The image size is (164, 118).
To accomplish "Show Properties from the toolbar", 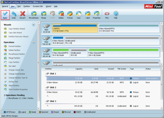I will coord(97,15).
